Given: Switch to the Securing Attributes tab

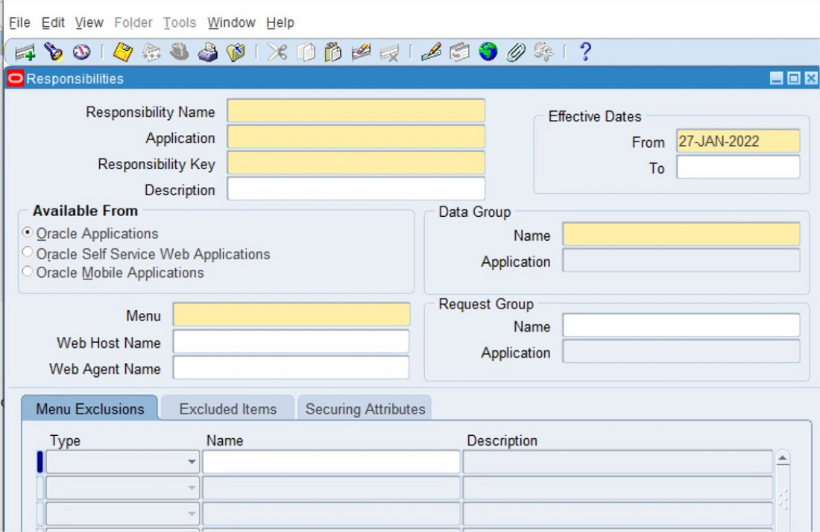Looking at the screenshot, I should [x=365, y=409].
